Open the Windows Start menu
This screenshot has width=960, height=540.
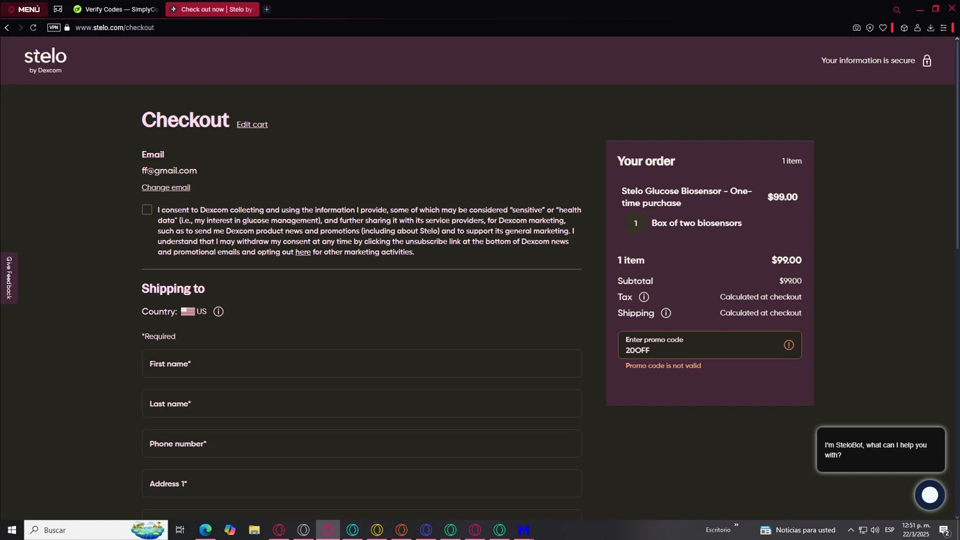(12, 530)
